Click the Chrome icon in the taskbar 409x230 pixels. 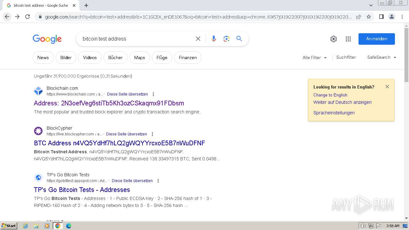[x=58, y=226]
